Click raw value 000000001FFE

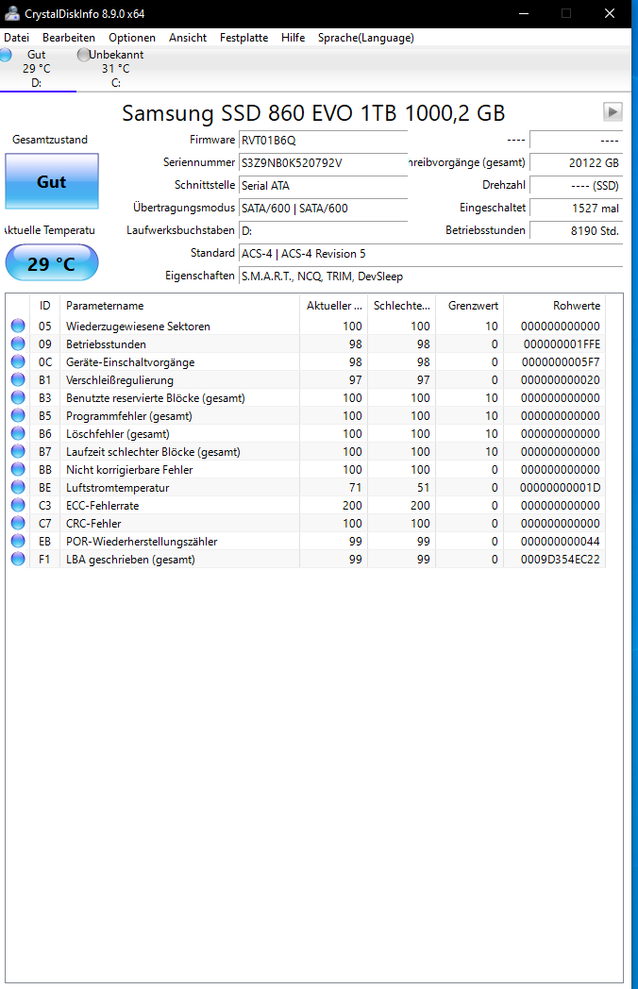tap(562, 344)
